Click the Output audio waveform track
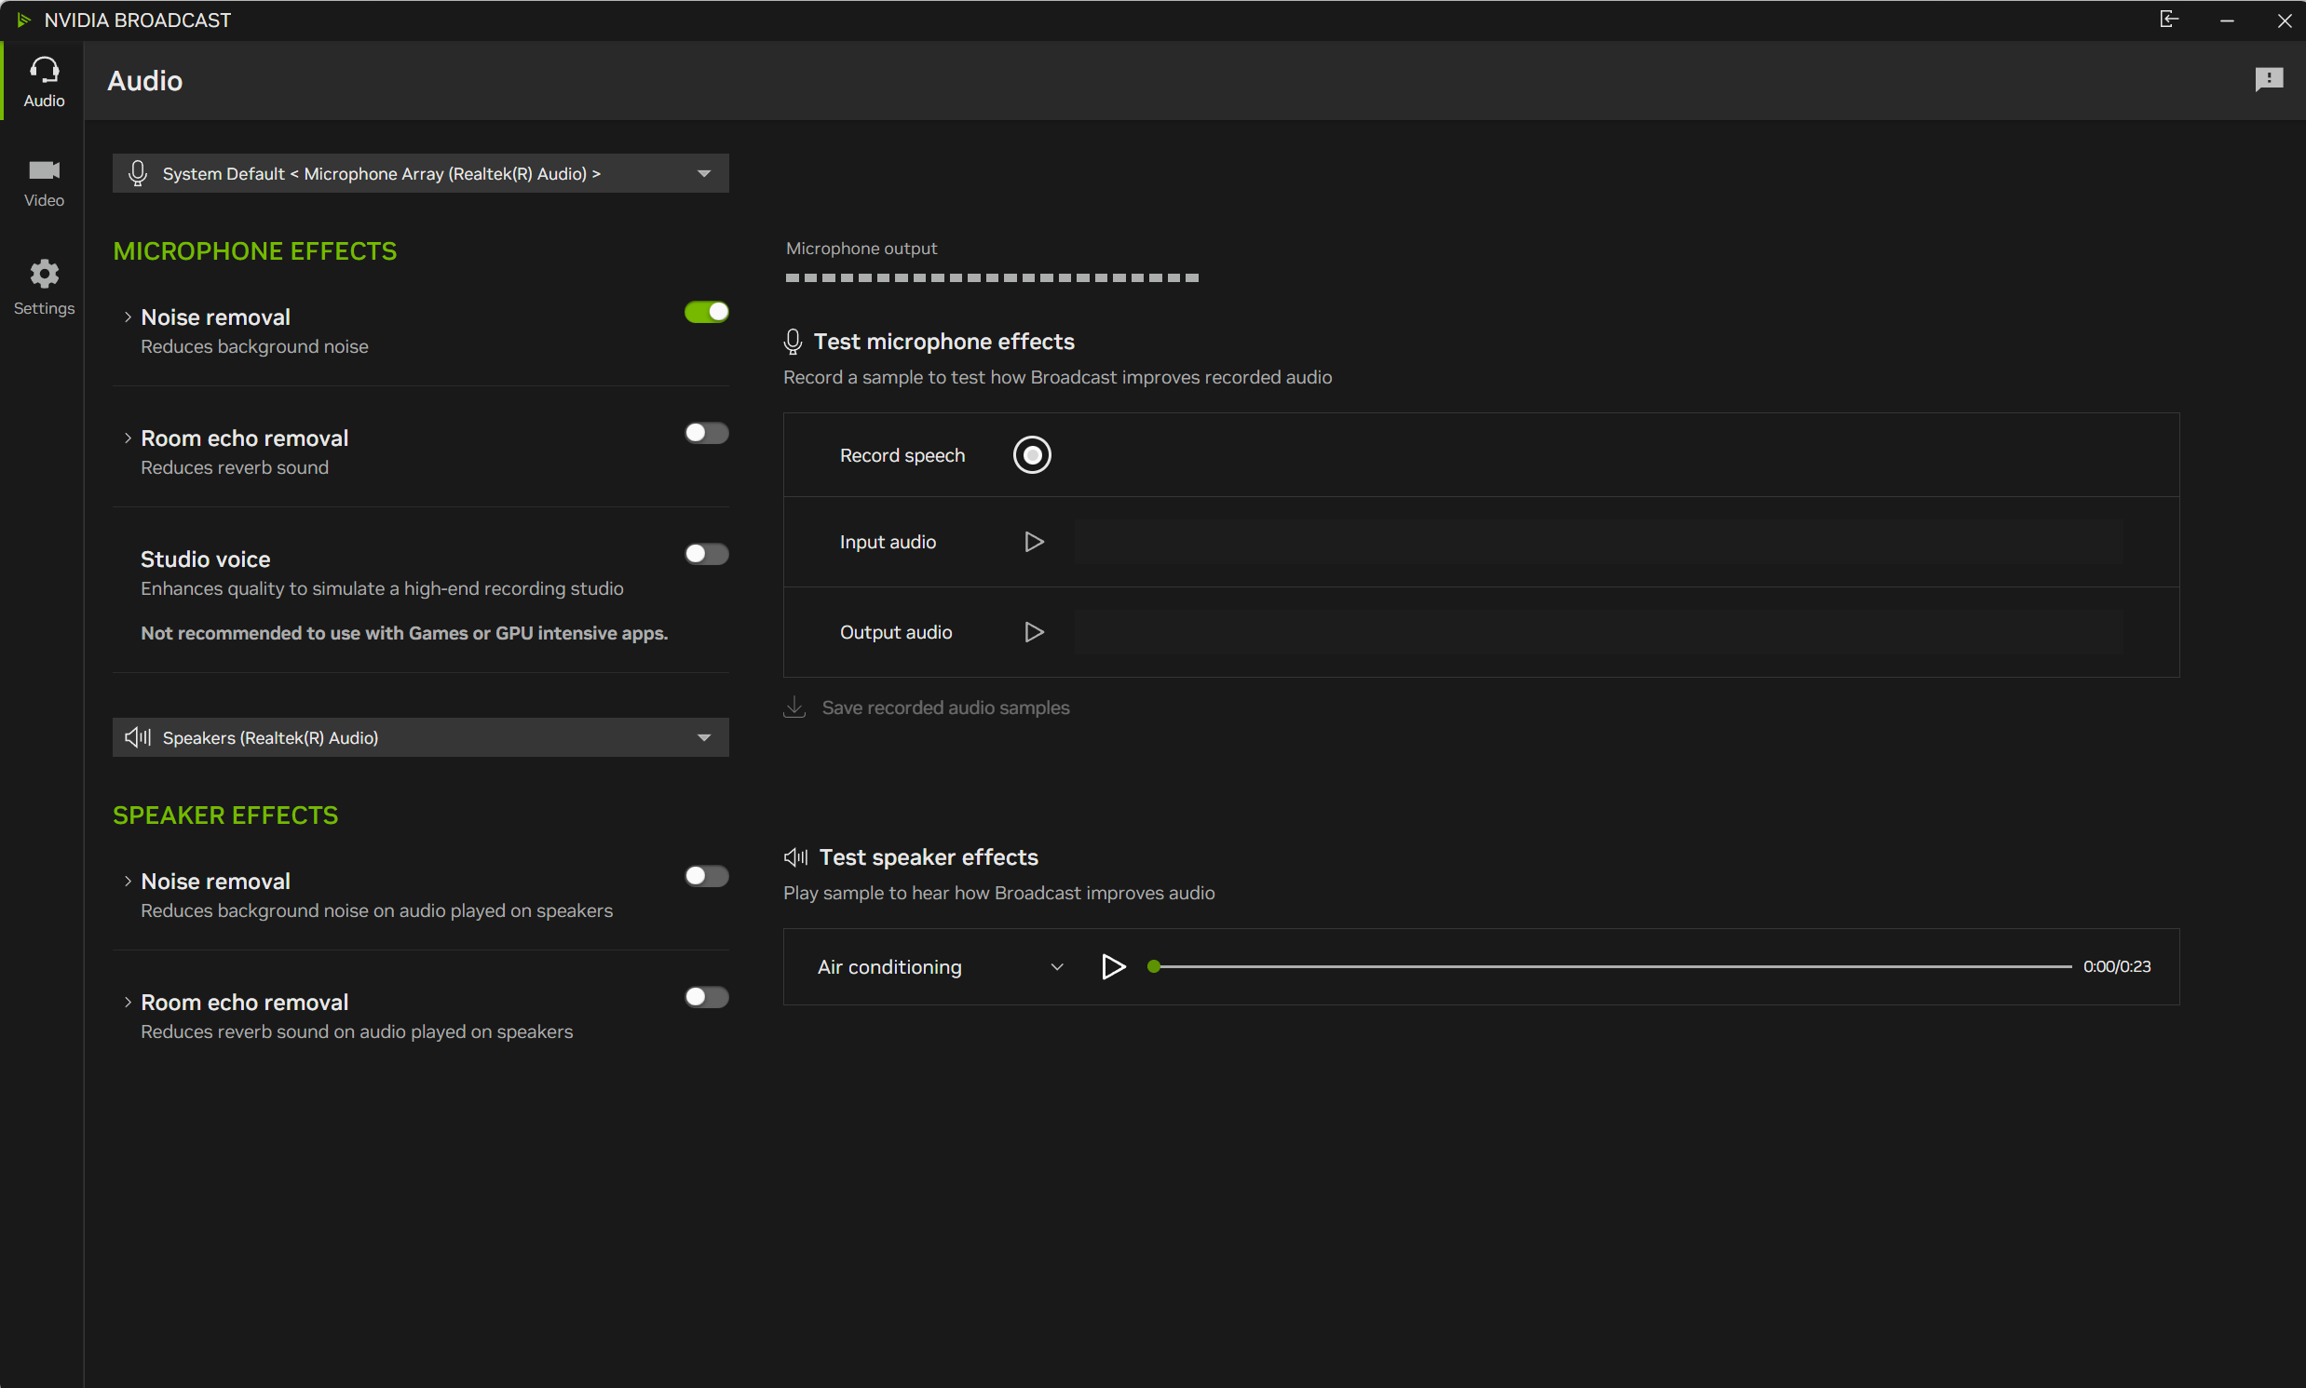2306x1388 pixels. tap(1598, 632)
